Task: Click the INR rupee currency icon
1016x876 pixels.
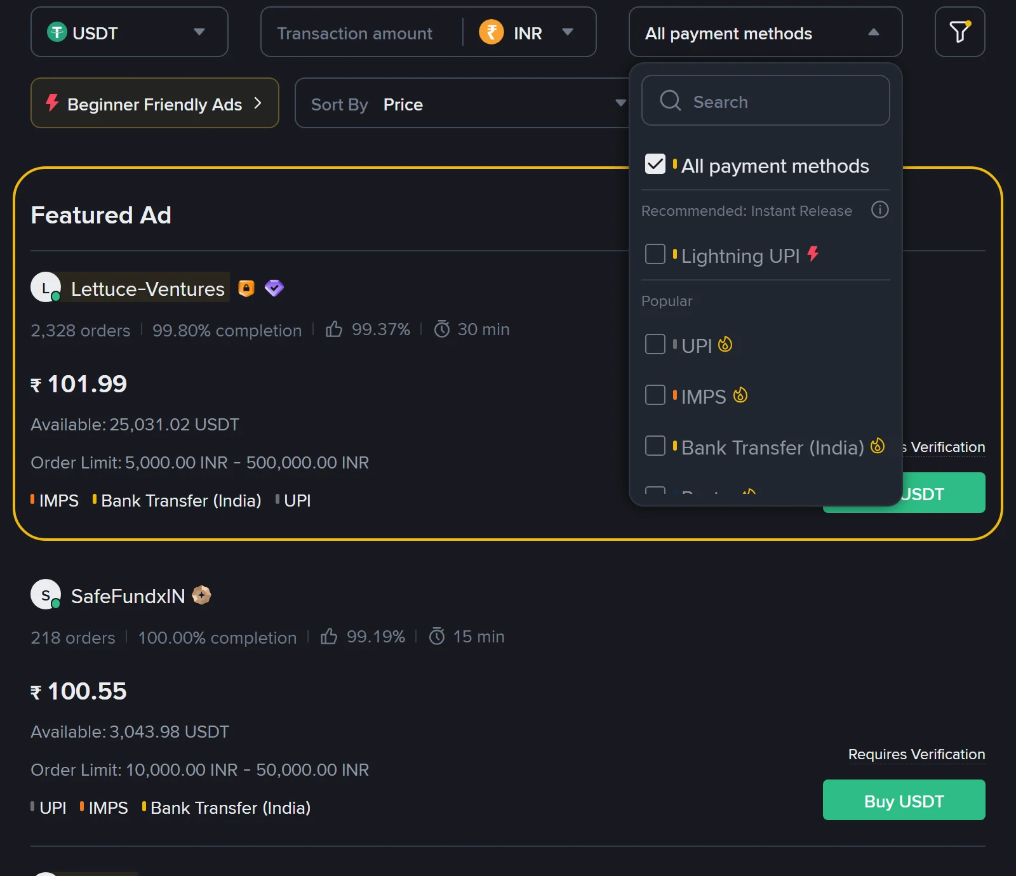Action: pos(491,32)
